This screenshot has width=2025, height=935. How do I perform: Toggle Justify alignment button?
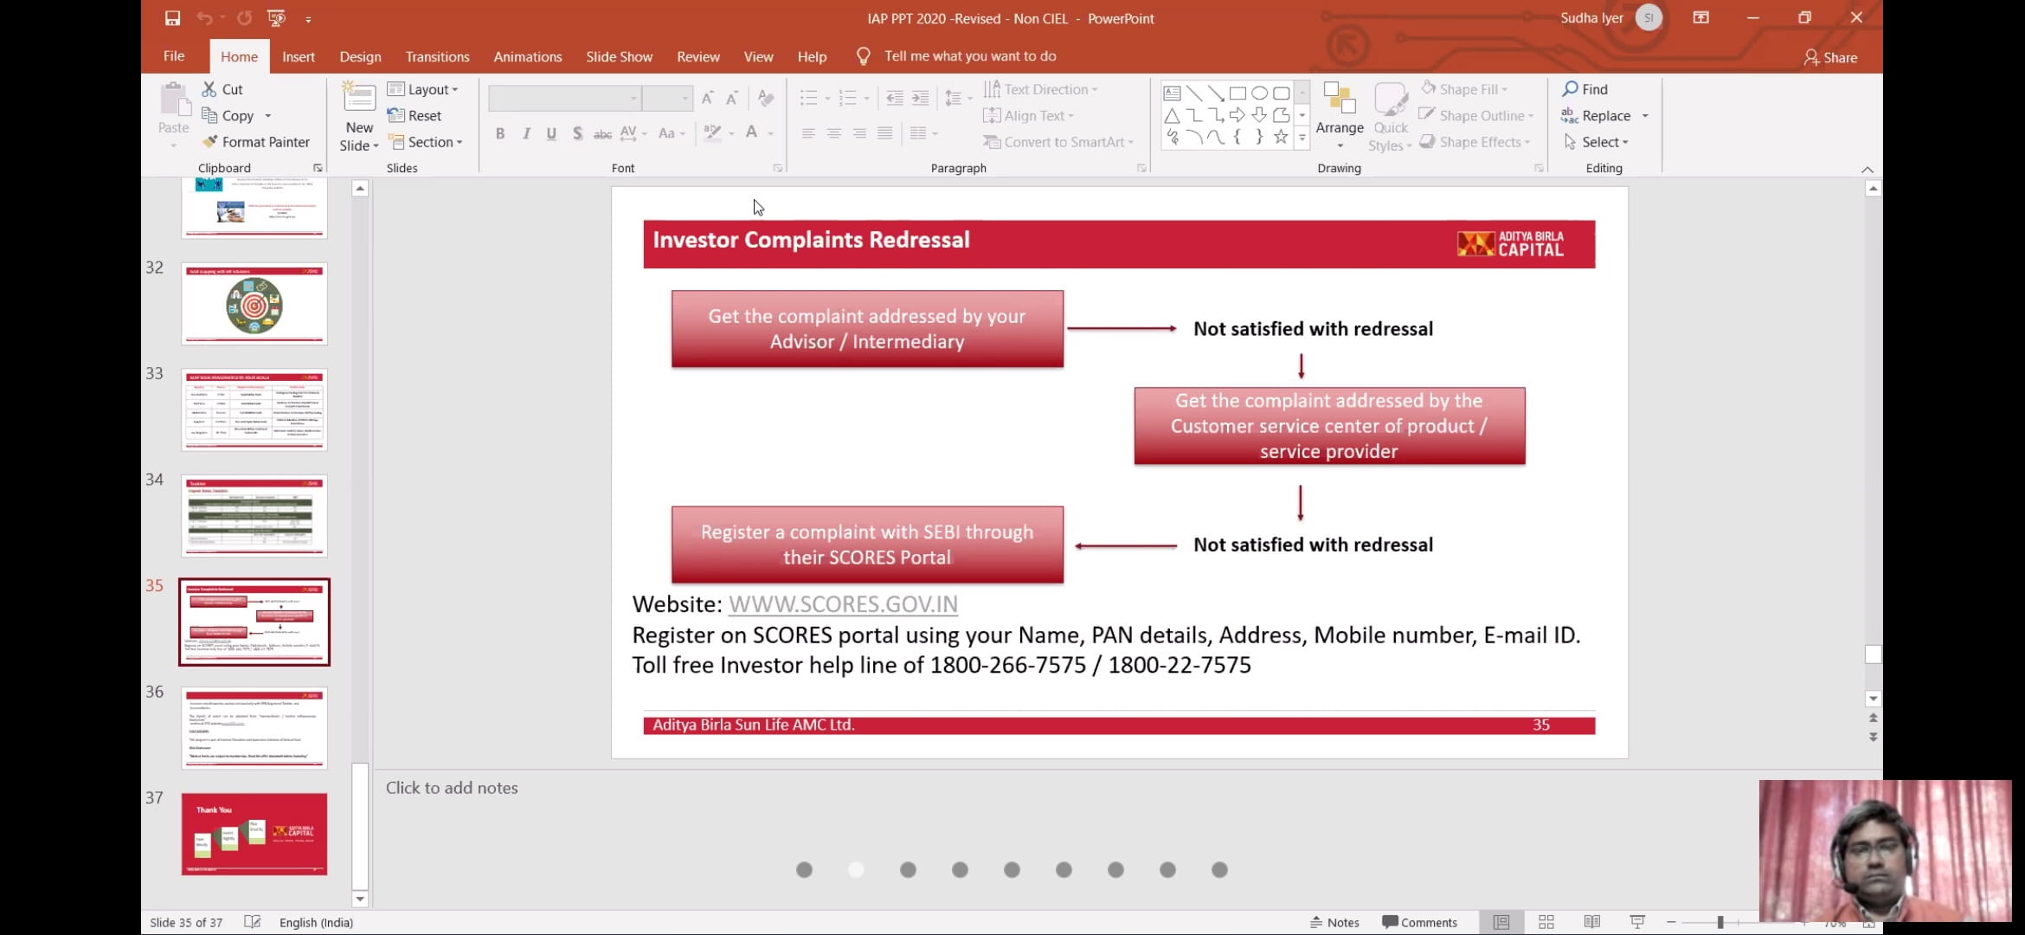tap(884, 133)
